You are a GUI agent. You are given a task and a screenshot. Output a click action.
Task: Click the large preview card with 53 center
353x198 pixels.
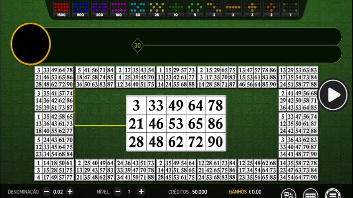click(x=176, y=124)
